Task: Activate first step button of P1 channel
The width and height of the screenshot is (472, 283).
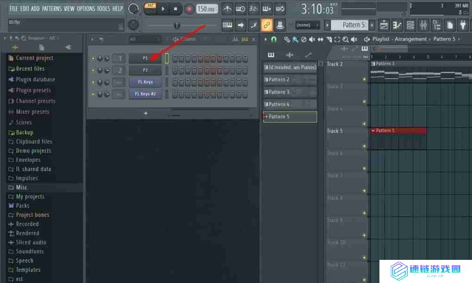Action: click(175, 58)
